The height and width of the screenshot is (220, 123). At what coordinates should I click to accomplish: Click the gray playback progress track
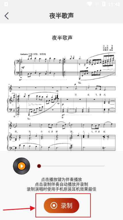[71, 166]
